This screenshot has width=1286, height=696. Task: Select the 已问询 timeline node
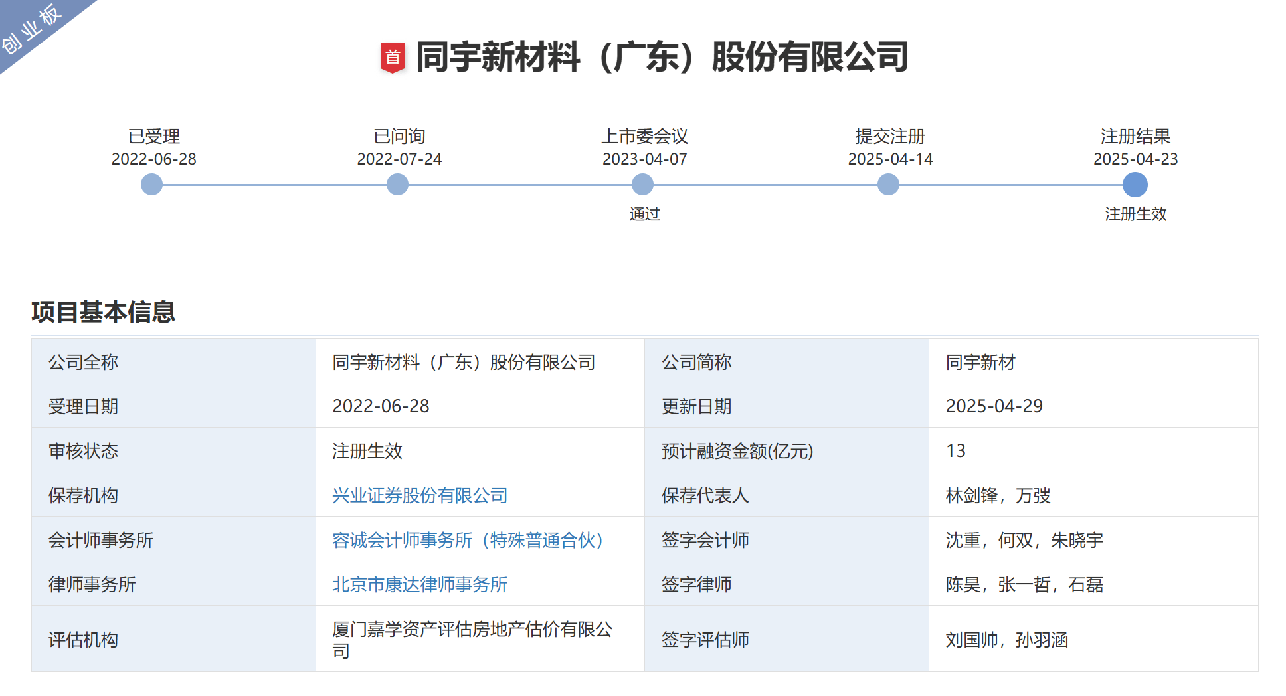397,185
